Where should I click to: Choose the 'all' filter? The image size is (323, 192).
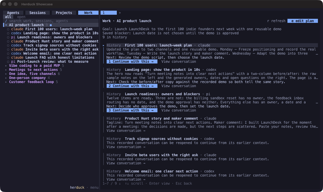8,17
